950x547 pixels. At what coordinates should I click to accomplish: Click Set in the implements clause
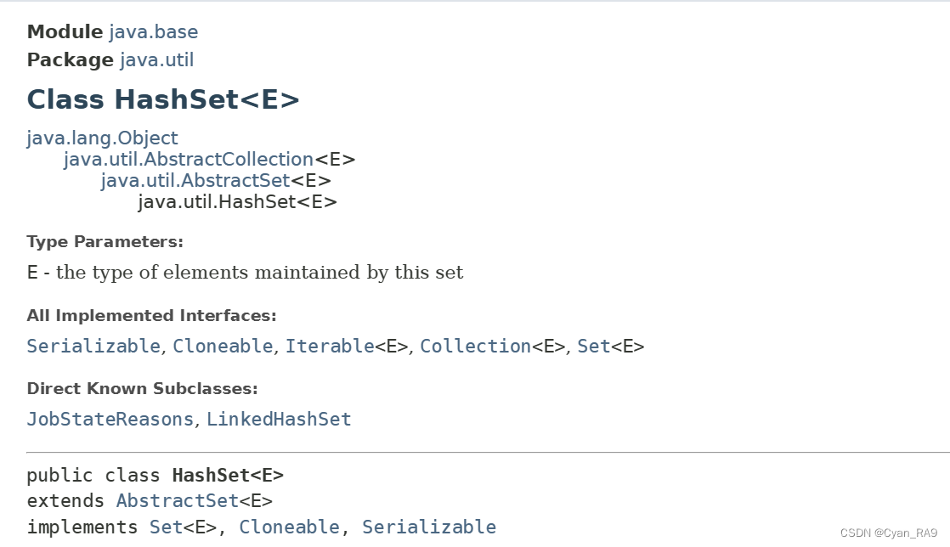[166, 527]
